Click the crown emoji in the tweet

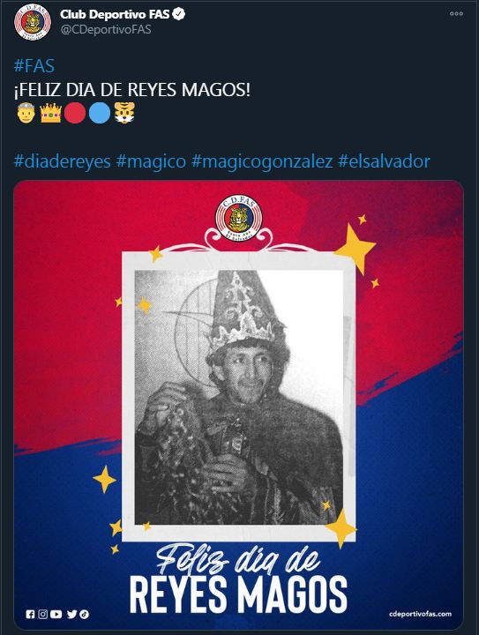[50, 113]
